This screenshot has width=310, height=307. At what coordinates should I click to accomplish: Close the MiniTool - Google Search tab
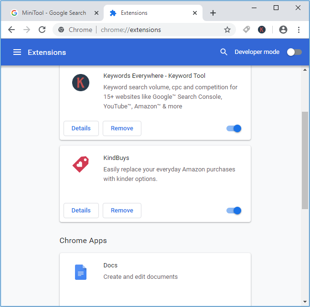click(x=96, y=13)
